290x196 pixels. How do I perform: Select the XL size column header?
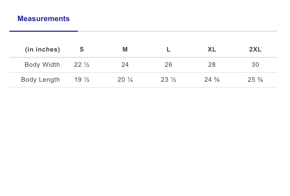(x=212, y=49)
